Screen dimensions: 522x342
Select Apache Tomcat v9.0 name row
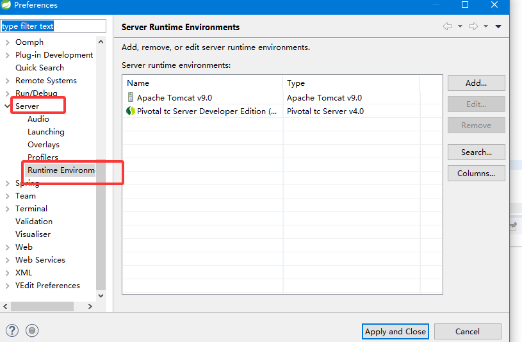[x=174, y=97]
